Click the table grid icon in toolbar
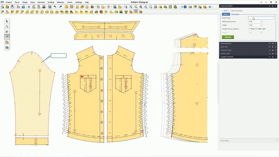279x157 pixels. 98,7
